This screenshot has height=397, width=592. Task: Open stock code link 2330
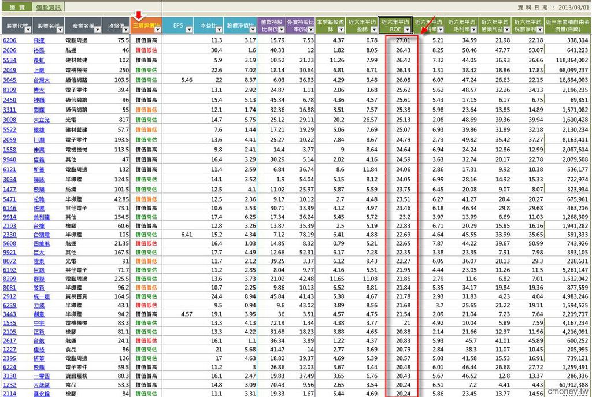pyautogui.click(x=10, y=235)
